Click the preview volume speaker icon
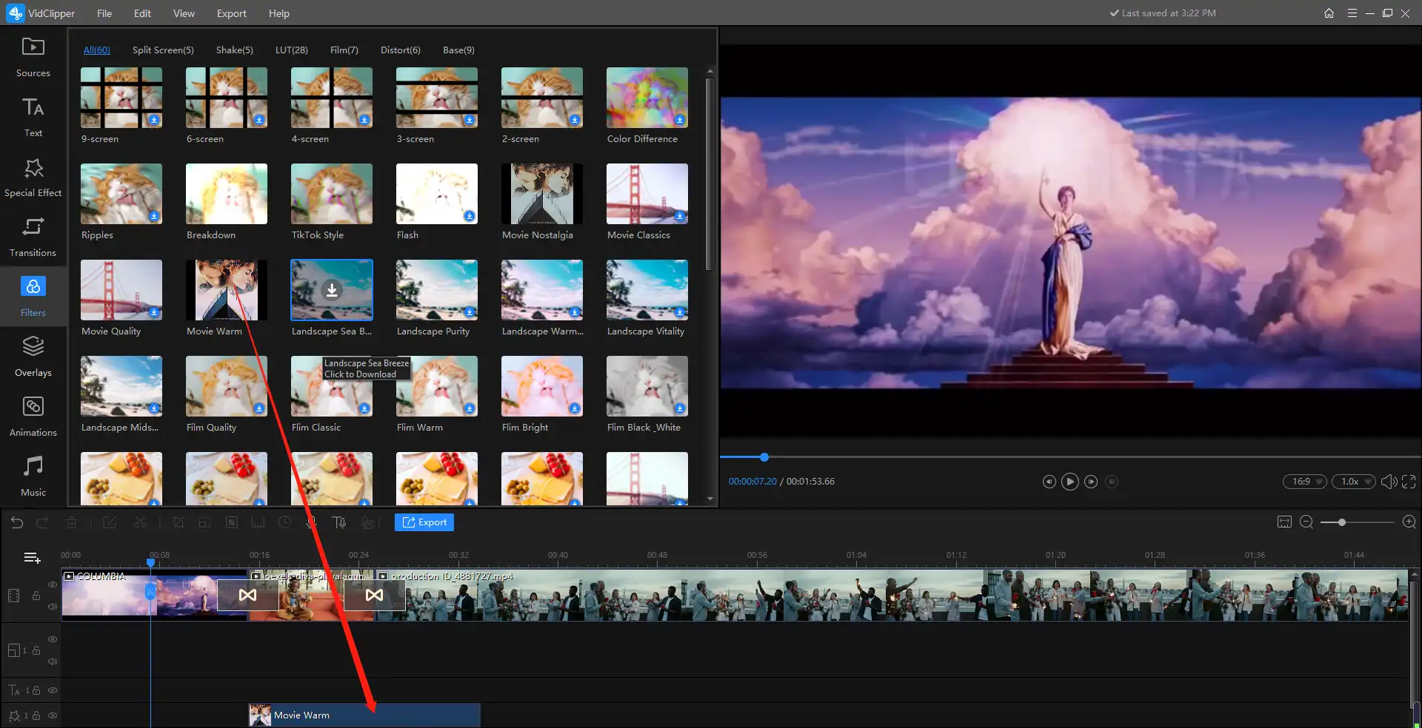 click(1389, 482)
